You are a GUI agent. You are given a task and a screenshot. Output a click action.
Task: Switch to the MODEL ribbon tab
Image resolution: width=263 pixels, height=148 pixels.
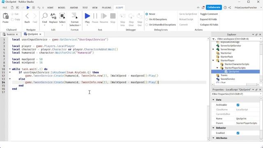(62, 8)
